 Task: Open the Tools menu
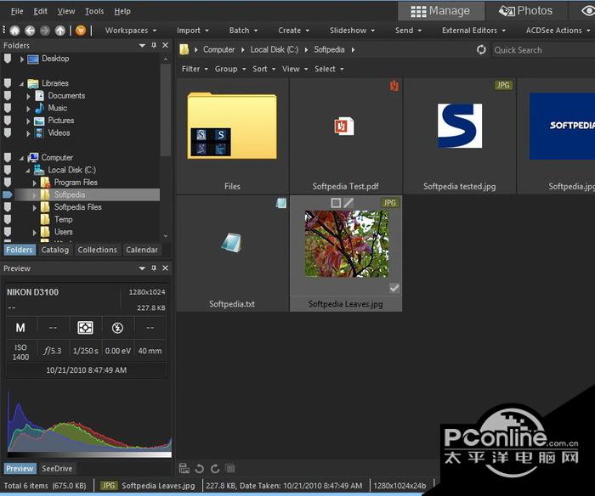tap(94, 11)
